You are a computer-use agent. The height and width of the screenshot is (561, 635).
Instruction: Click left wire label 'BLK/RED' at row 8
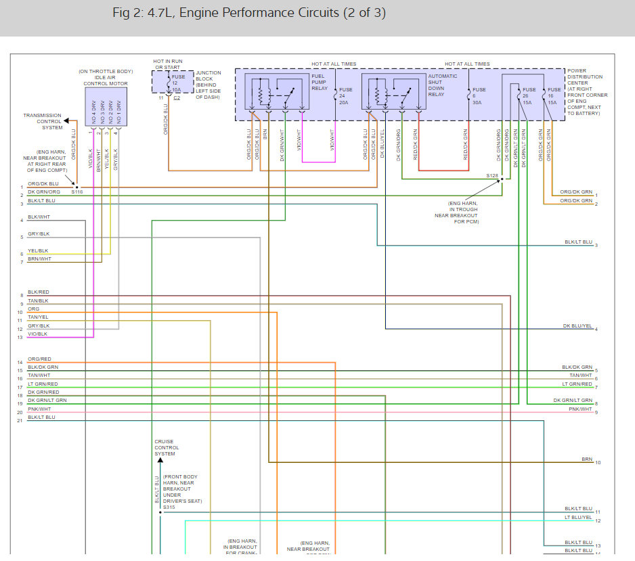pyautogui.click(x=39, y=292)
